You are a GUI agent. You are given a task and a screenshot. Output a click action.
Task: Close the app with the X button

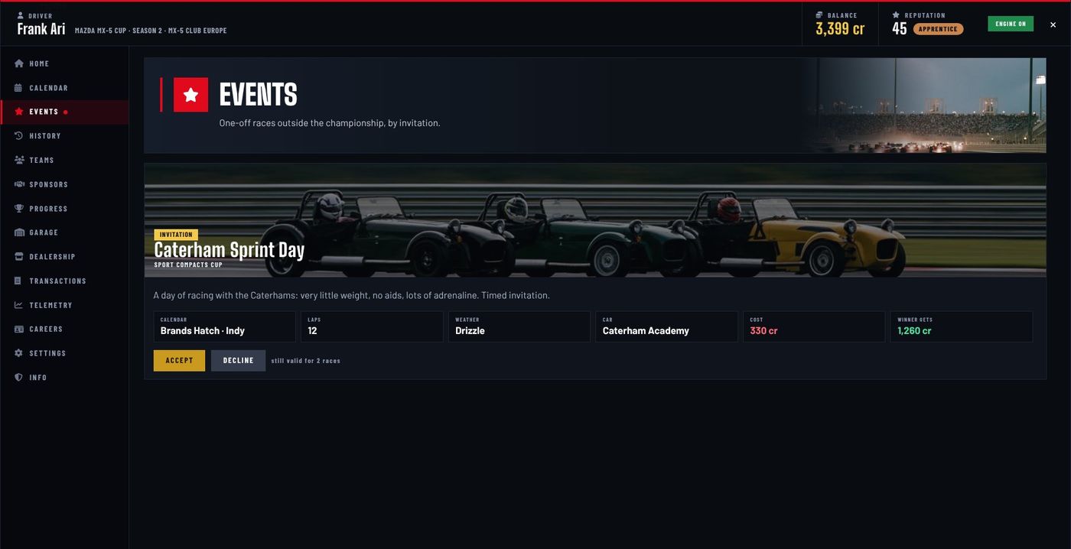click(1053, 24)
